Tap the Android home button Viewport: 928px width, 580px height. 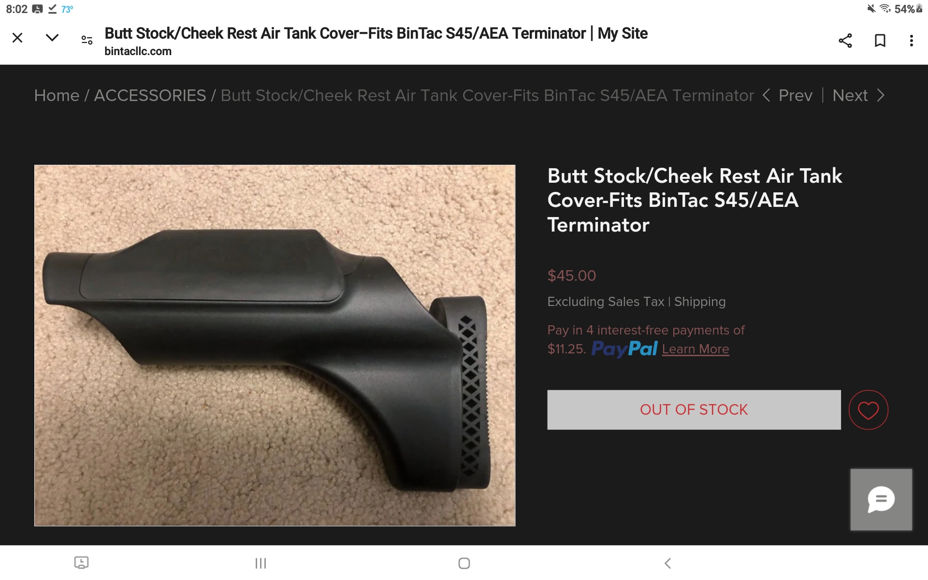click(x=464, y=563)
